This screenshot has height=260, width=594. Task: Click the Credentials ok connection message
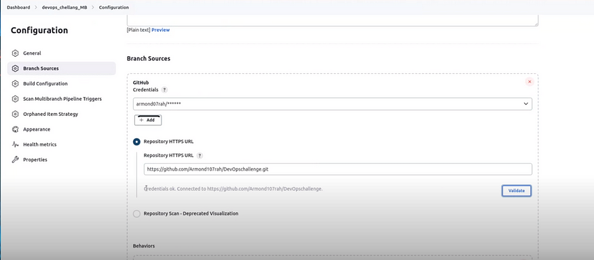coord(234,189)
